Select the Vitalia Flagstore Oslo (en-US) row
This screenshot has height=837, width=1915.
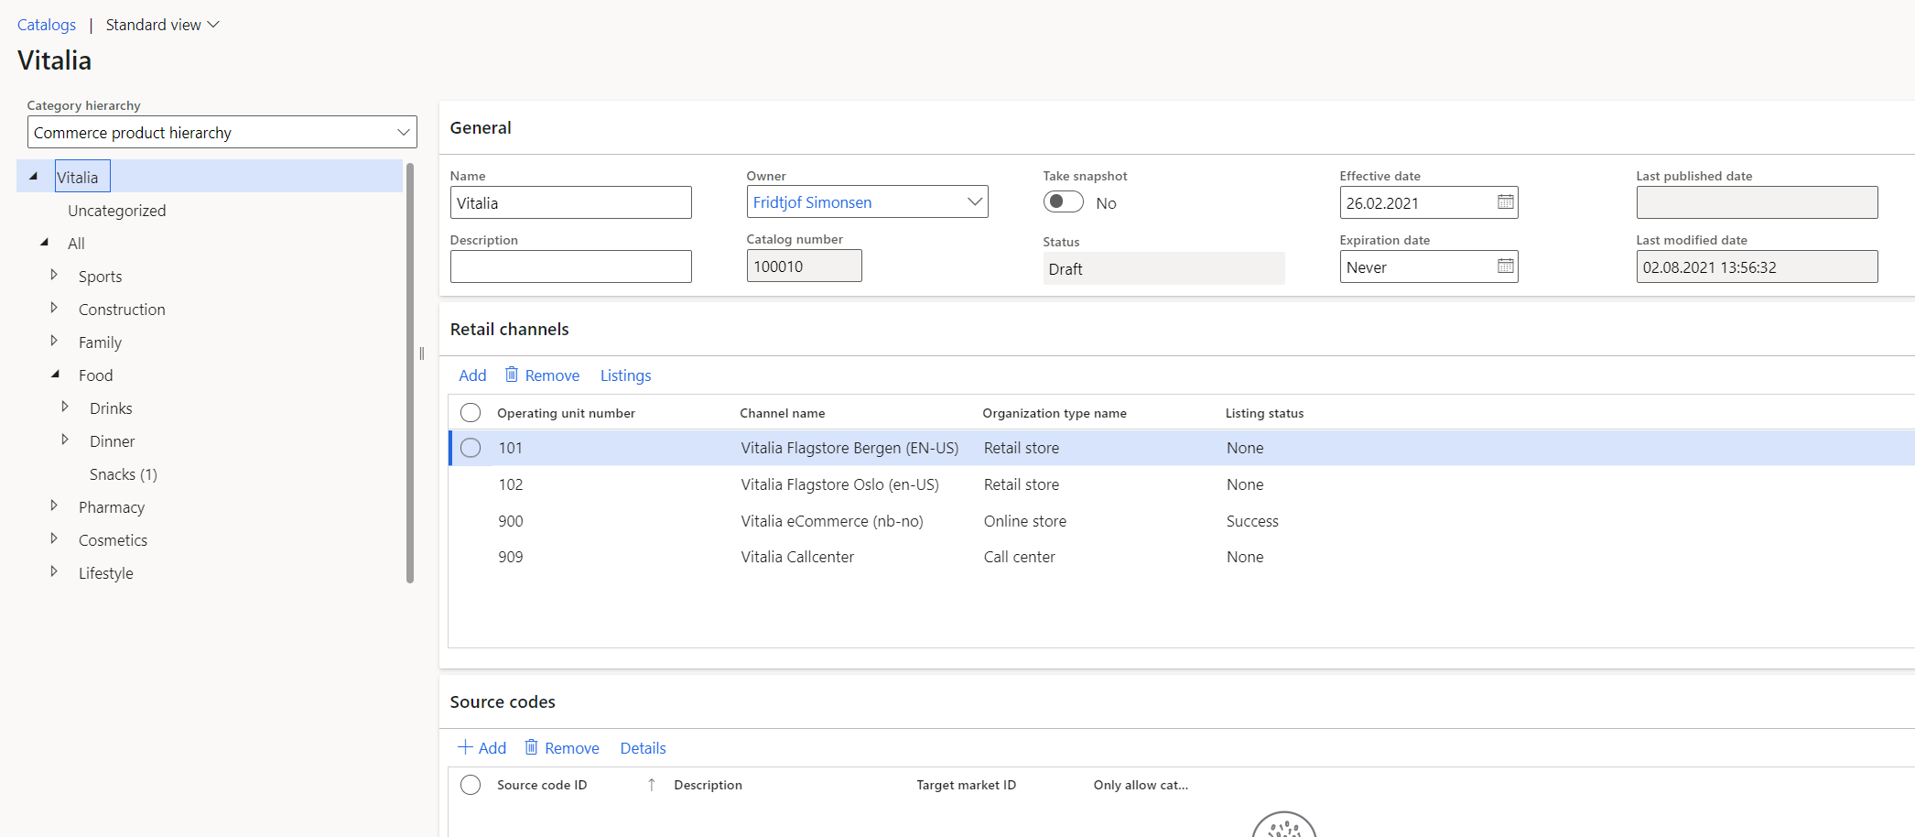[1182, 484]
